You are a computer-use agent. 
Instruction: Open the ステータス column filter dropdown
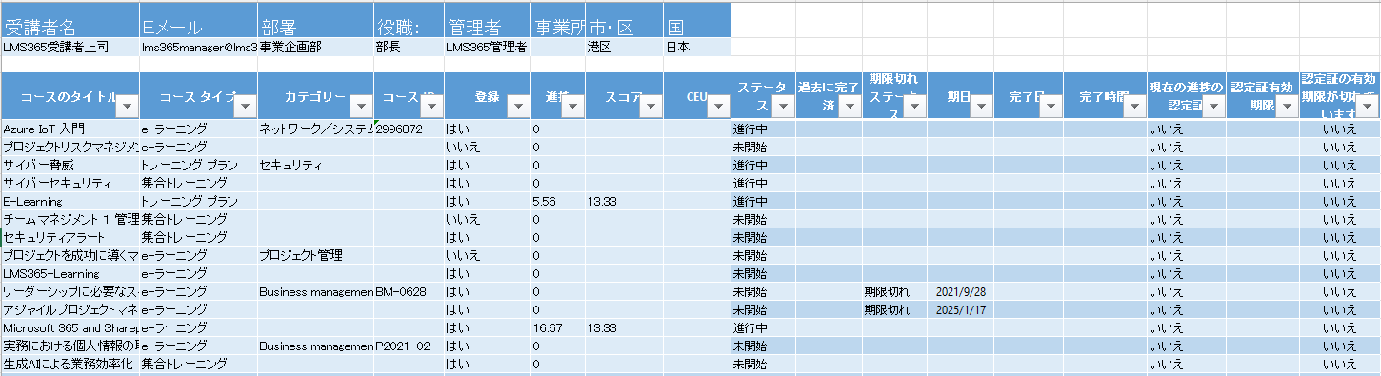pos(783,106)
